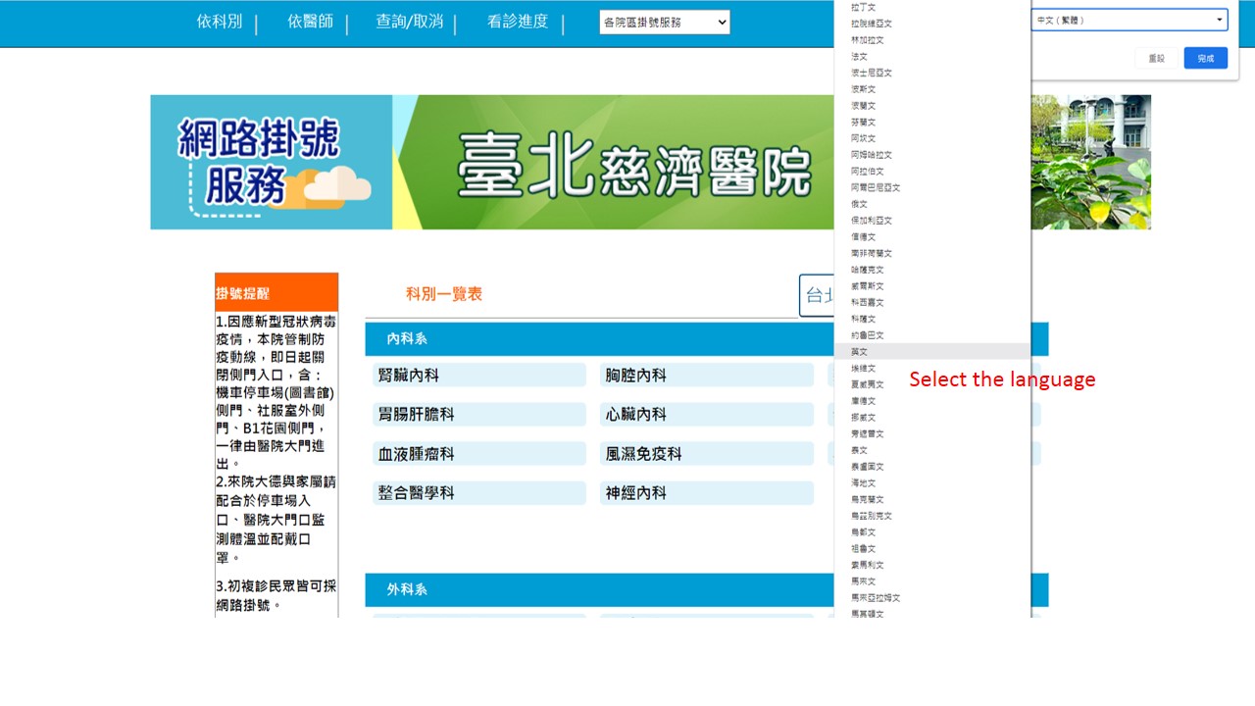Click the 掛號提醒 orange header

tap(276, 292)
